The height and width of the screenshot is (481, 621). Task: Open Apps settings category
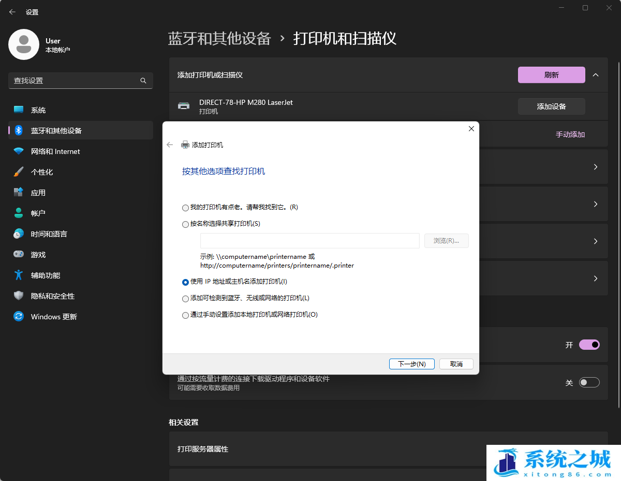coord(81,193)
